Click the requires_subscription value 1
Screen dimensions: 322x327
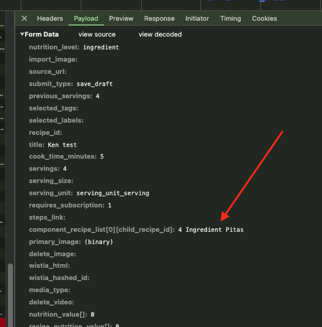(109, 205)
